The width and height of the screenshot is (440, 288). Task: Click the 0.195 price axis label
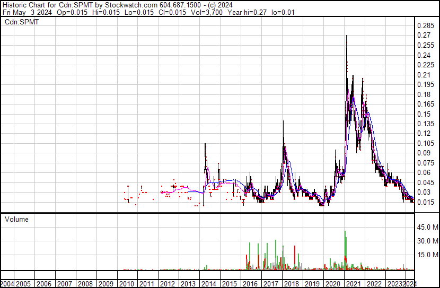point(426,85)
